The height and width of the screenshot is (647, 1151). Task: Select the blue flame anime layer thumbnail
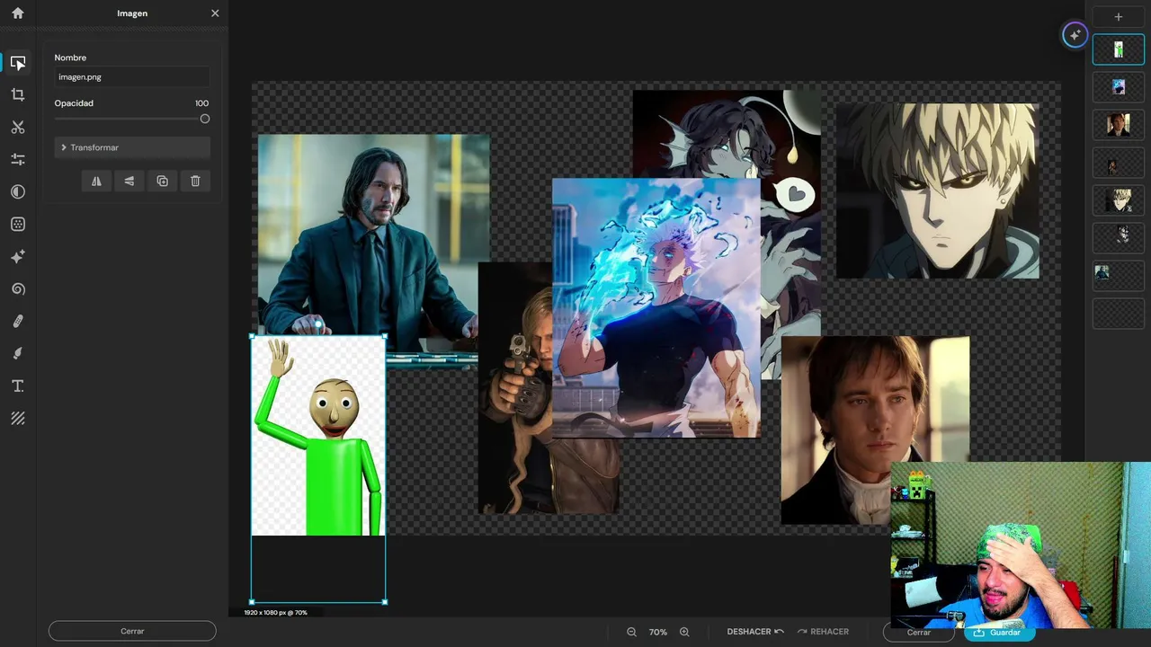tap(1119, 87)
